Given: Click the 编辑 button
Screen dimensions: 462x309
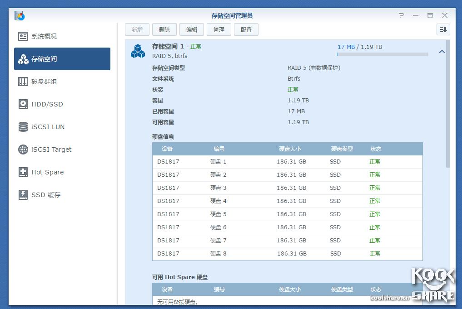Looking at the screenshot, I should [191, 29].
